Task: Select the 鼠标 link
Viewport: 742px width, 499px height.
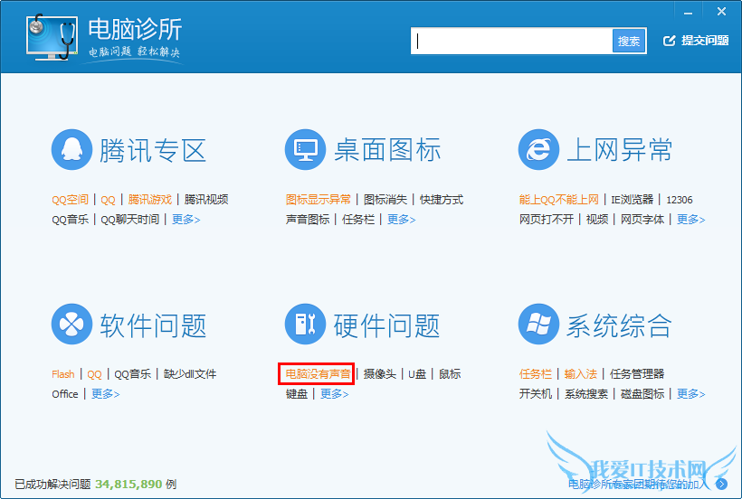Action: 450,374
